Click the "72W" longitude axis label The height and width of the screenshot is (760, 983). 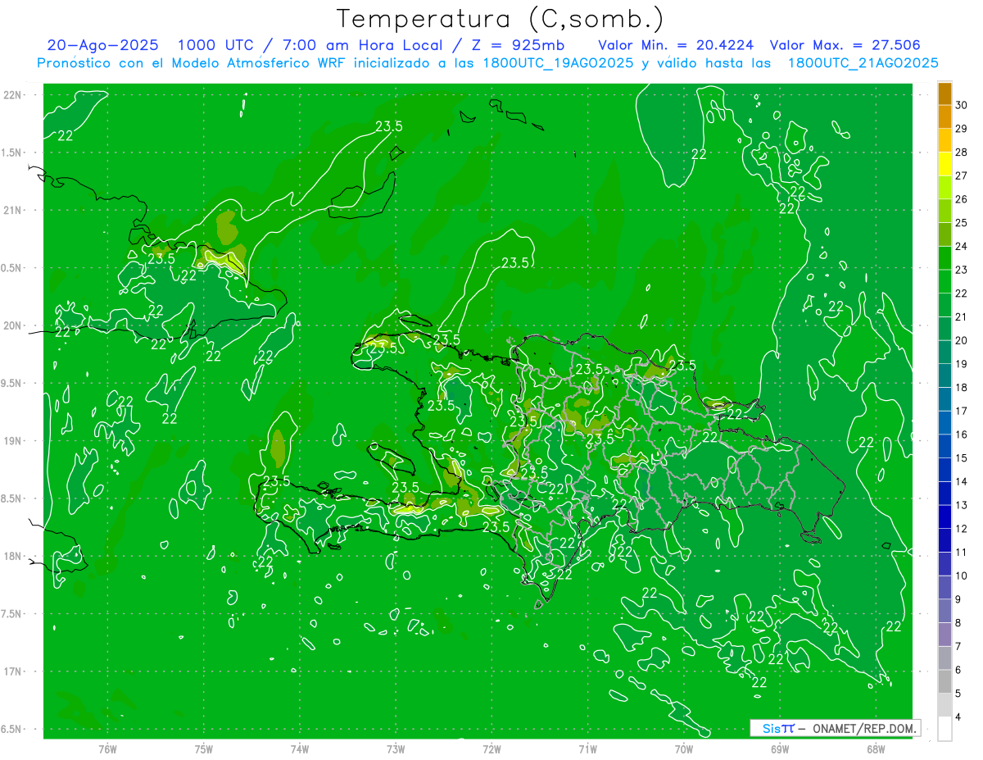[491, 749]
